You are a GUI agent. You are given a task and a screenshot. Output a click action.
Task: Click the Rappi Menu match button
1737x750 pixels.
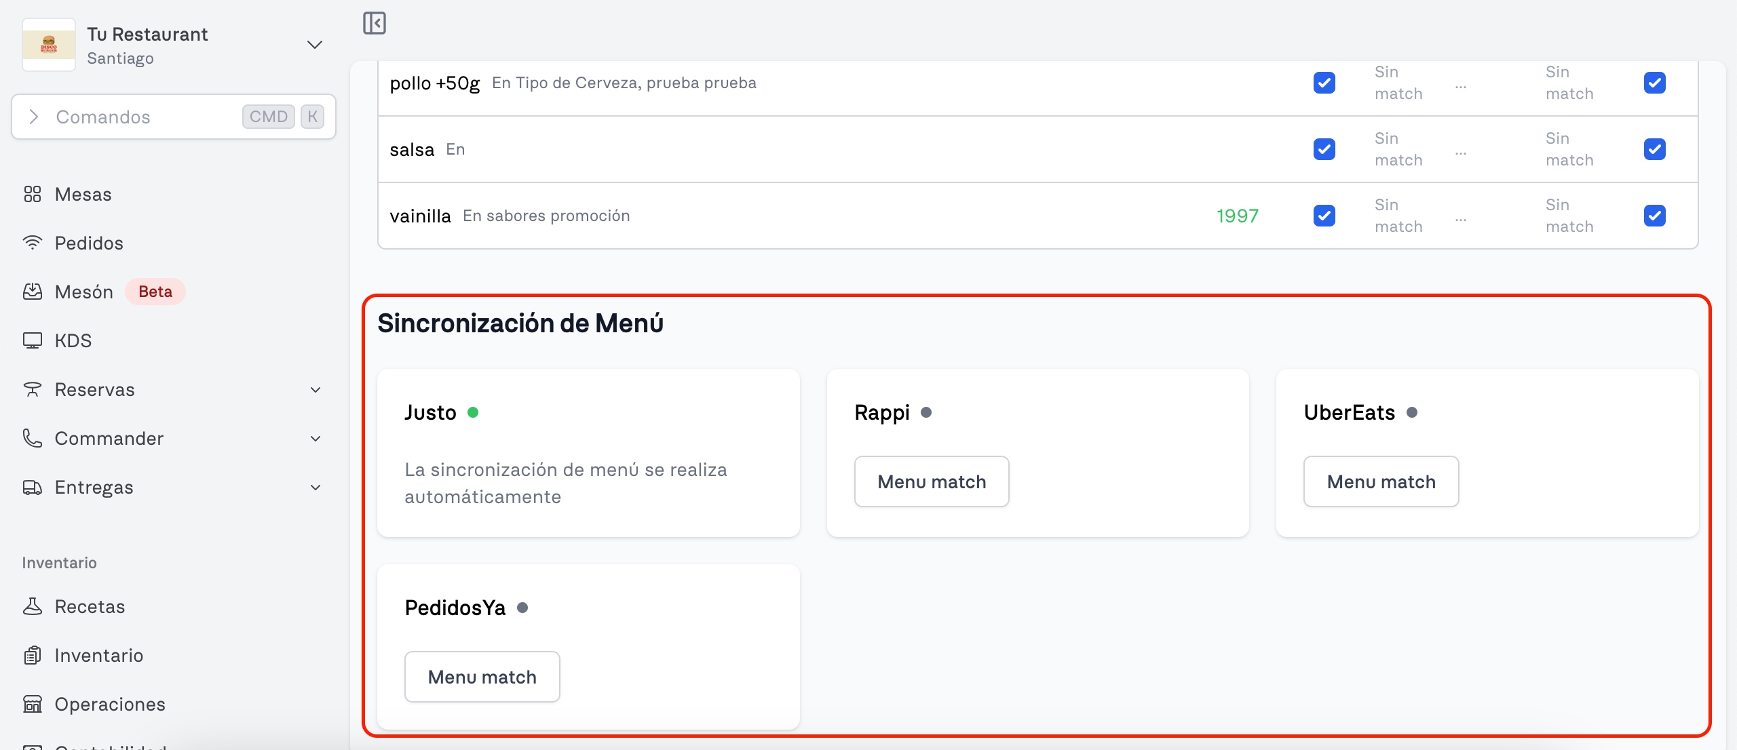tap(932, 481)
